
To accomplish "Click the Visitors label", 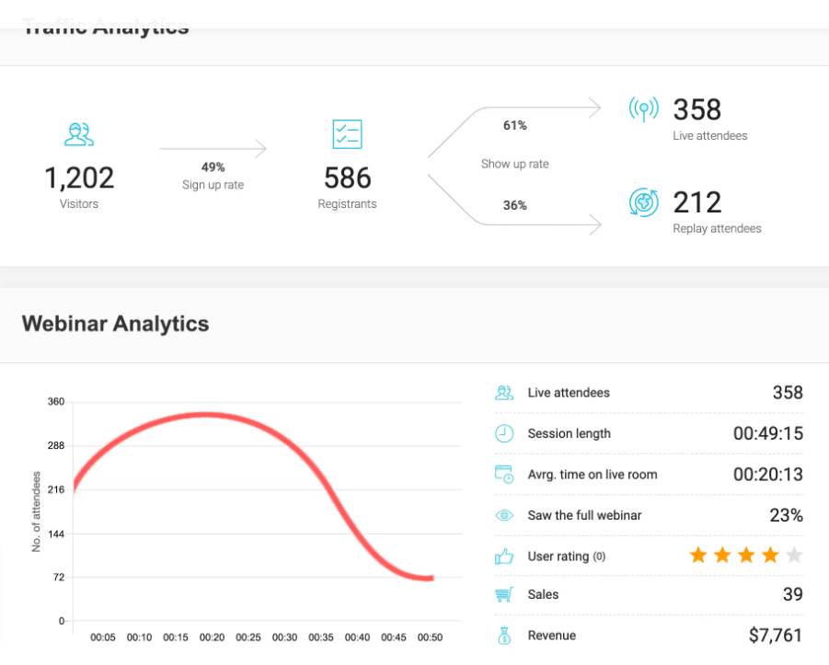I will pos(79,204).
